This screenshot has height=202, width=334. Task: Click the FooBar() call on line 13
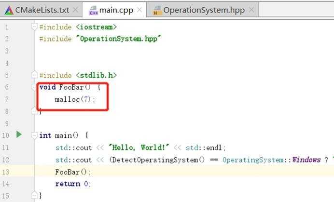(x=71, y=172)
